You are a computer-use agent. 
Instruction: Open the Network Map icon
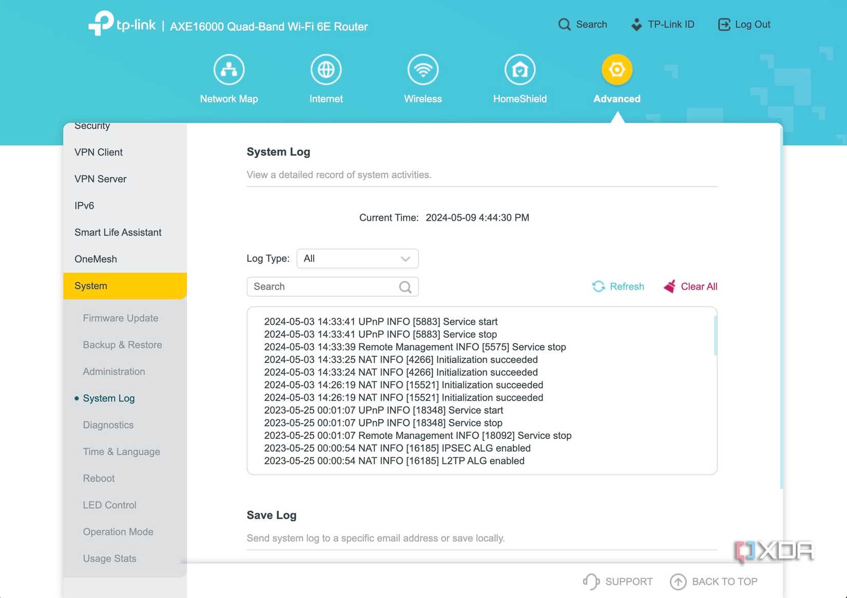tap(228, 70)
